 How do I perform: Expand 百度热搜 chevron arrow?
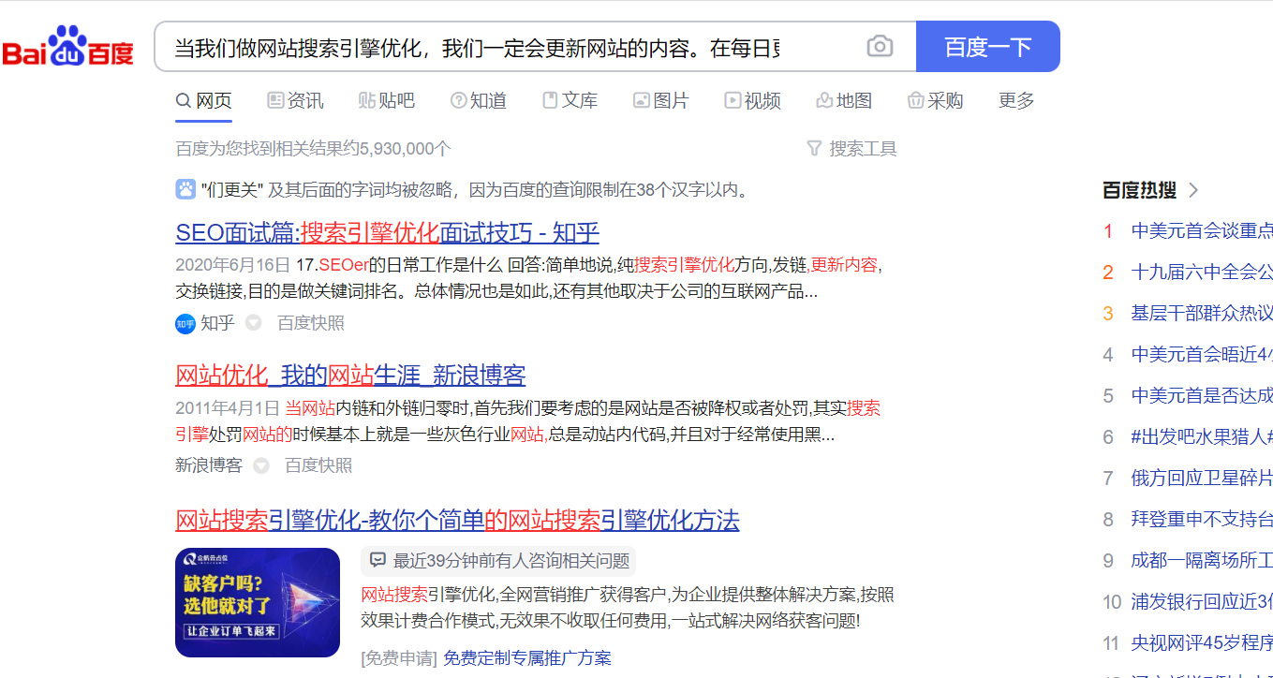click(x=1193, y=190)
